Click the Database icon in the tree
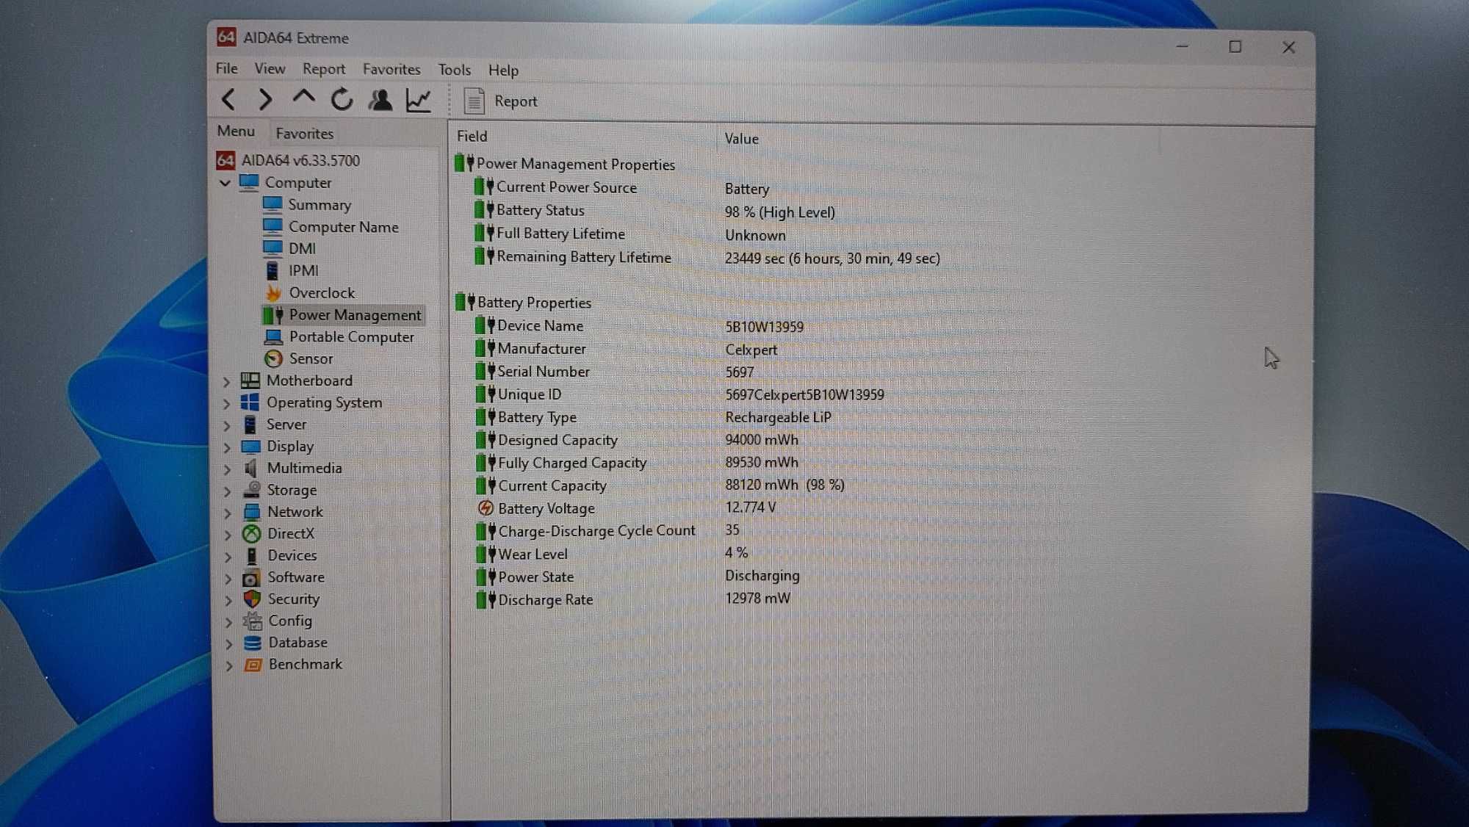The image size is (1469, 827). coord(253,643)
